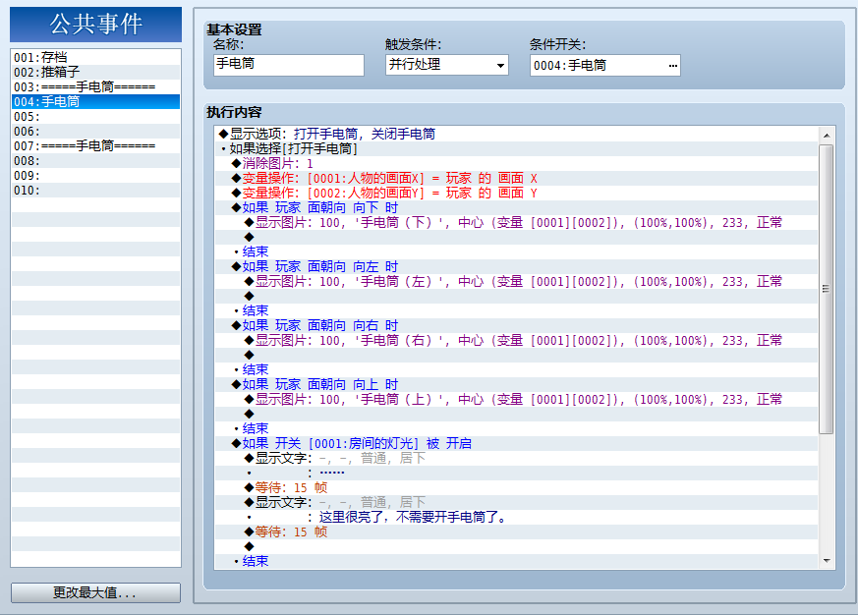This screenshot has width=858, height=615.
Task: Select the 如果 玩家 面朝向 向左 时 condition
Action: click(517, 267)
